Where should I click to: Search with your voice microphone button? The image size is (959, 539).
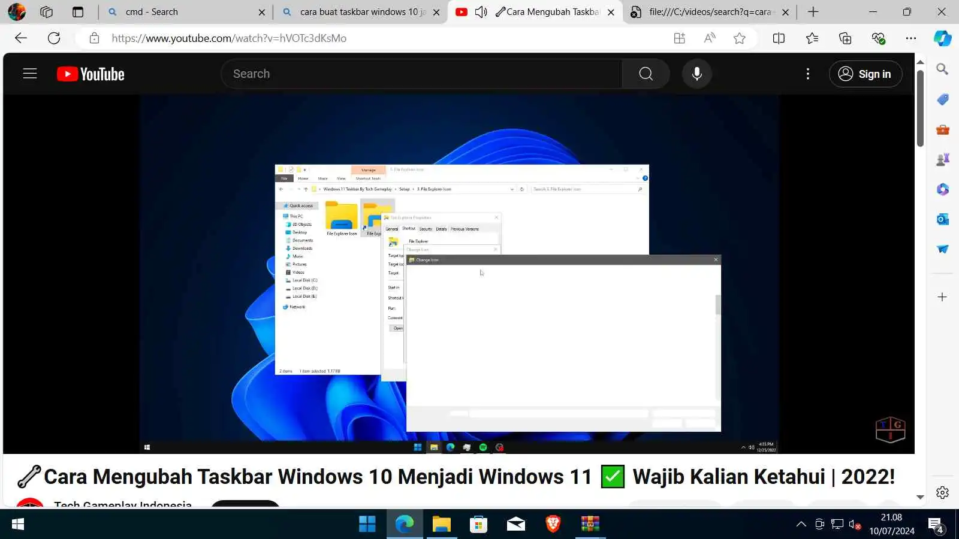coord(696,74)
